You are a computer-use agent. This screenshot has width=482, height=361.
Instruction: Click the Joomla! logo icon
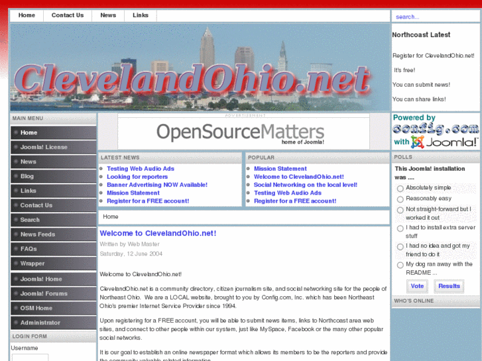pos(418,142)
